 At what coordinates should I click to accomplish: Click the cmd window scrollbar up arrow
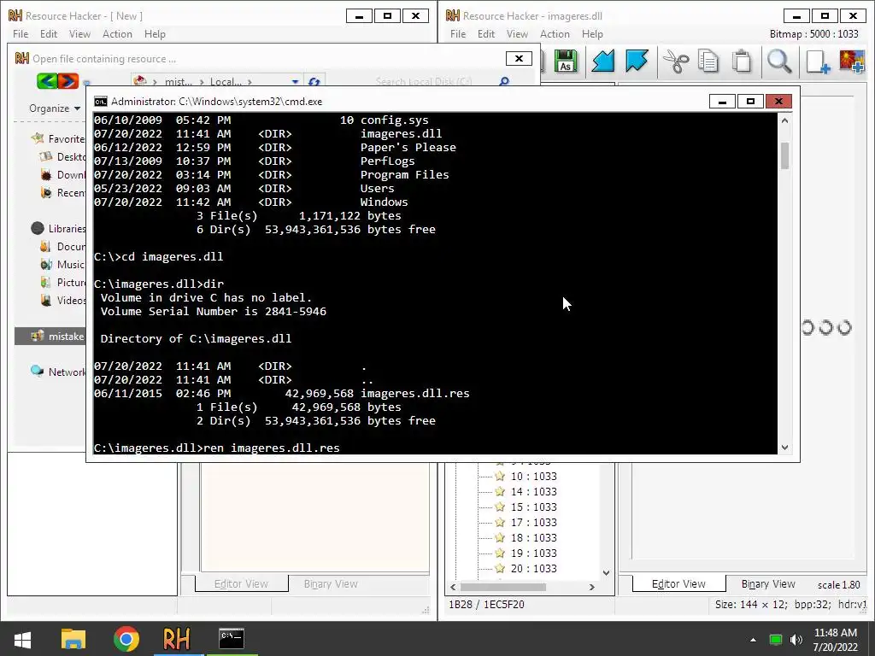(784, 120)
